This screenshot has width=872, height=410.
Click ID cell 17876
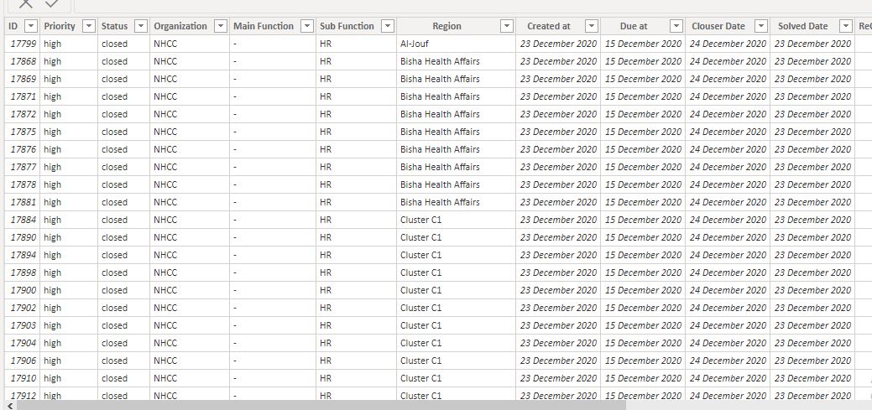coord(23,149)
